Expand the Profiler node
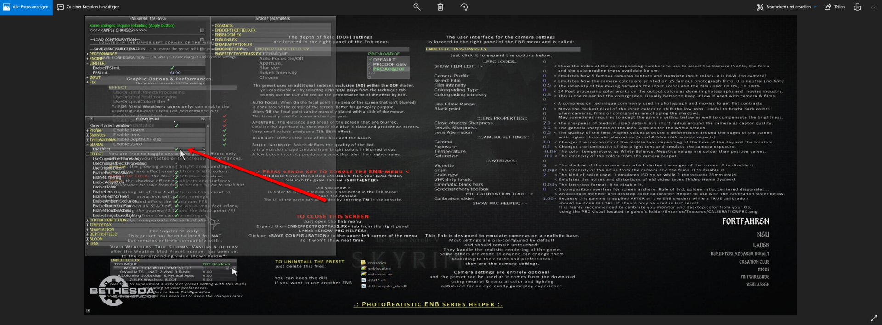Image resolution: width=882 pixels, height=325 pixels. click(87, 130)
